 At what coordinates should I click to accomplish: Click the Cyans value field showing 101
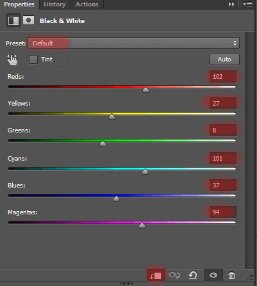(223, 159)
